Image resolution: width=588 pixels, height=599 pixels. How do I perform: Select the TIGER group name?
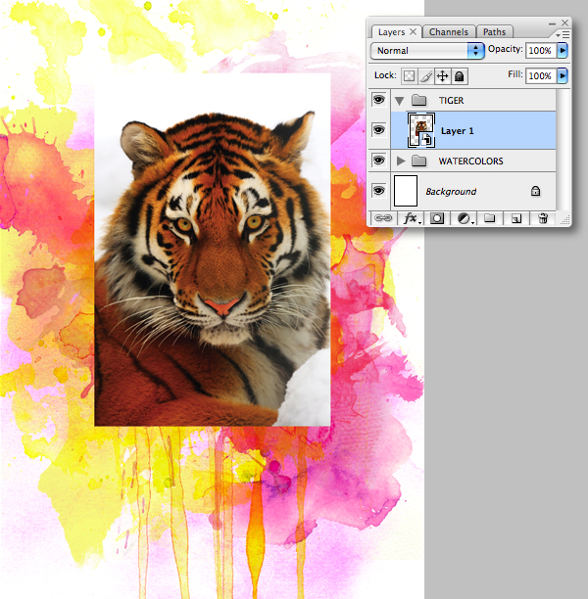[x=451, y=101]
